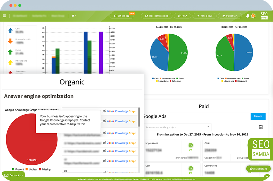Toggle Forms legend under Sep 26 pie chart
273x181 pixels.
pyautogui.click(x=180, y=79)
